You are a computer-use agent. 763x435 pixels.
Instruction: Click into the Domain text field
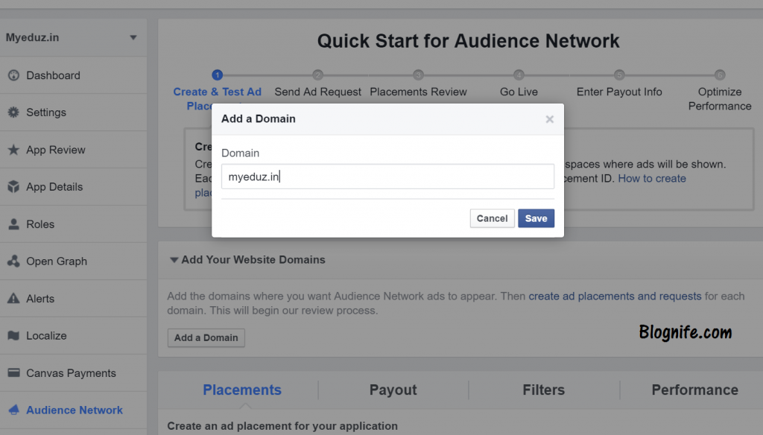(387, 177)
